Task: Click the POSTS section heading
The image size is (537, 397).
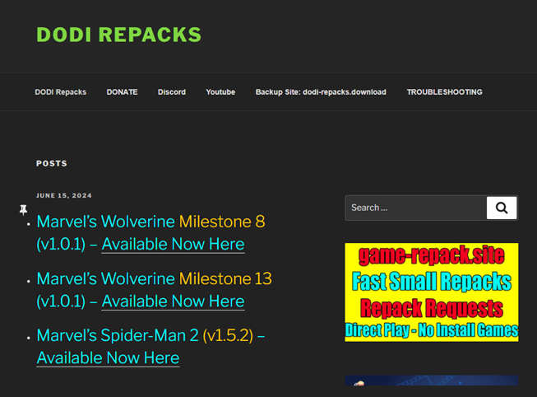Action: [x=52, y=164]
